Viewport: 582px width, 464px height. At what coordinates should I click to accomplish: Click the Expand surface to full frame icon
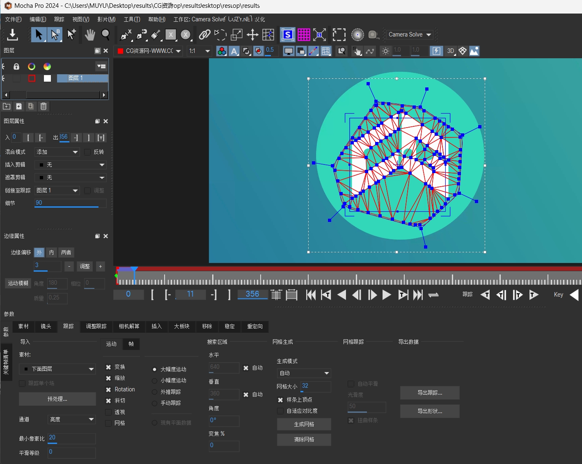click(319, 35)
